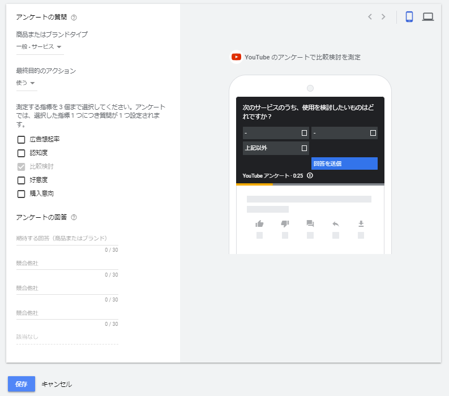Click the 該当なし field
The width and height of the screenshot is (449, 396).
point(67,338)
